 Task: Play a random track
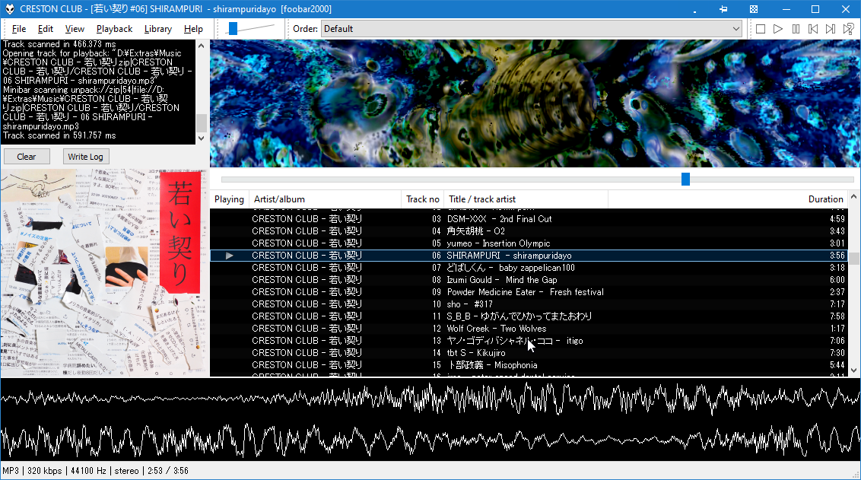[x=848, y=29]
